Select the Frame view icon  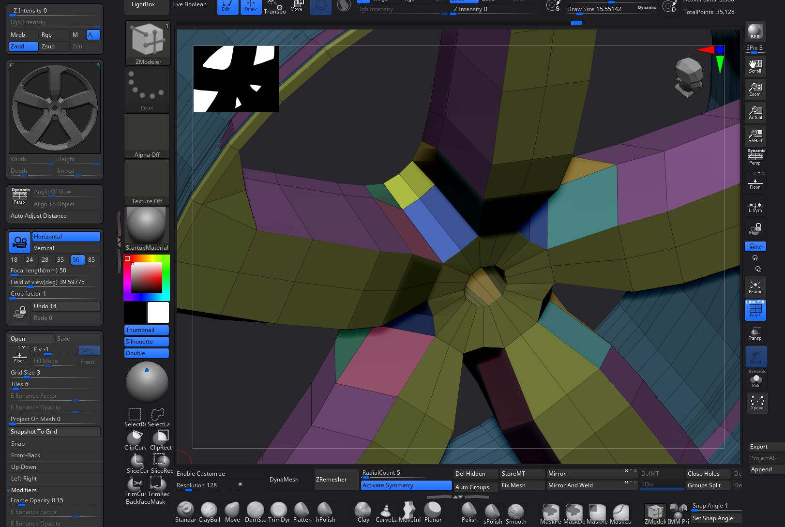[x=755, y=286]
